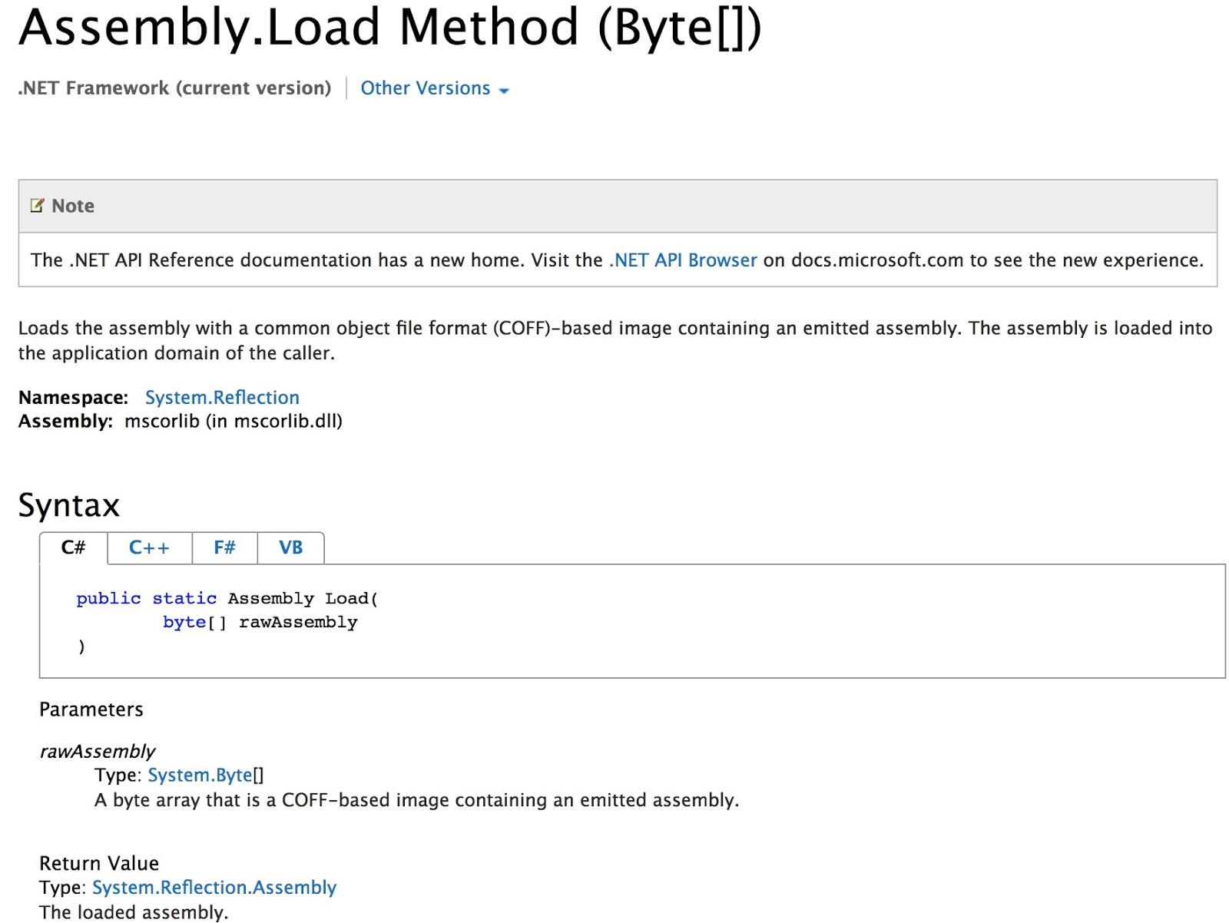Open the VB code example tab
This screenshot has width=1229, height=923.
click(290, 548)
